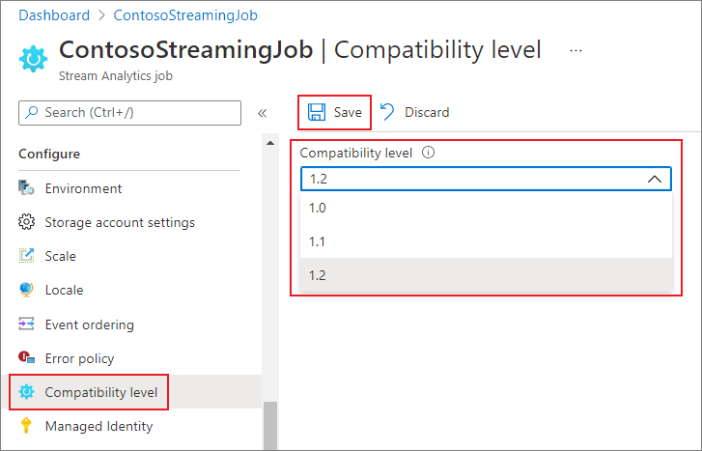Collapse the sidebar with double chevron

[x=262, y=113]
